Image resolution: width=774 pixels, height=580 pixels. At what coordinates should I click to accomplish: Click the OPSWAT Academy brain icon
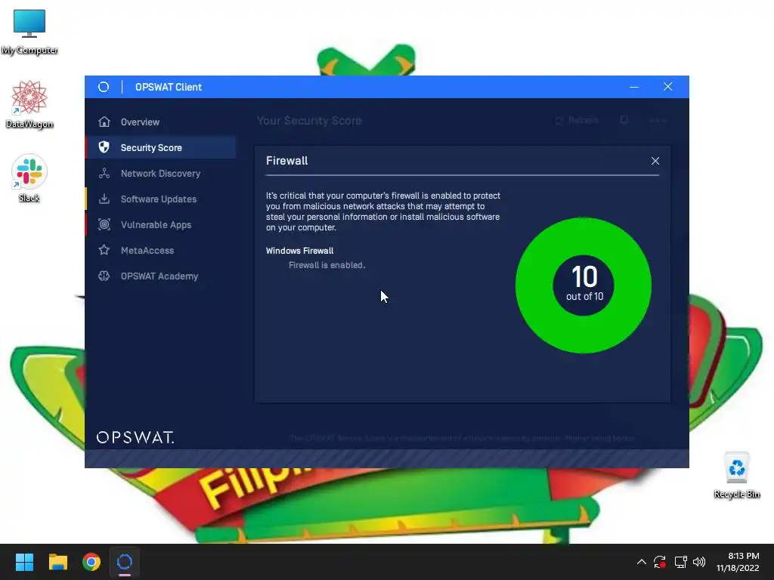click(x=104, y=276)
